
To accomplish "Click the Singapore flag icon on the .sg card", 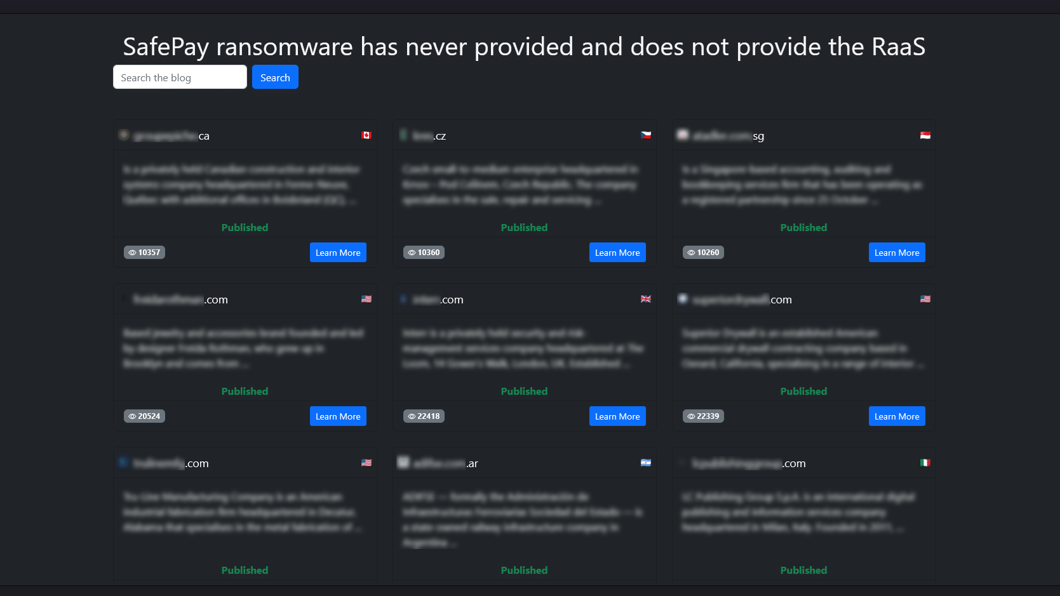I will [925, 135].
